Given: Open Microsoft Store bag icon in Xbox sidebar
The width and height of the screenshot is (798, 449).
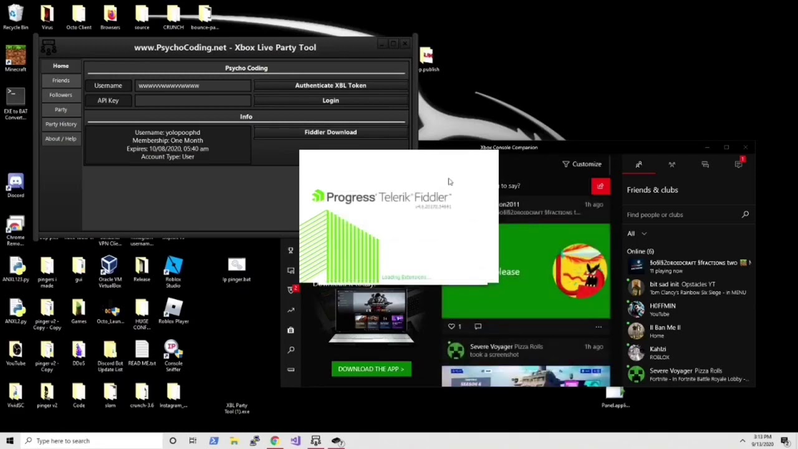Looking at the screenshot, I should 291,330.
